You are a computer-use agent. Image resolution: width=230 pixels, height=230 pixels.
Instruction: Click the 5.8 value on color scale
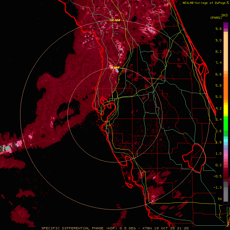click(x=218, y=86)
